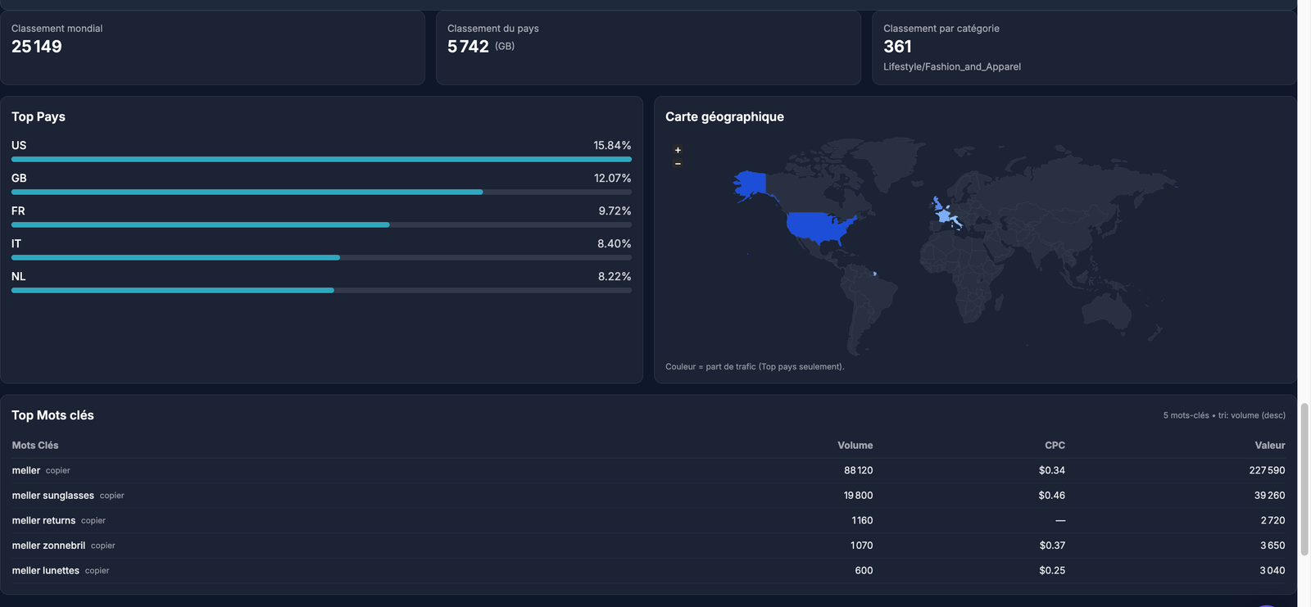This screenshot has width=1311, height=607.
Task: Click the meller value 227 590
Action: pyautogui.click(x=1267, y=470)
